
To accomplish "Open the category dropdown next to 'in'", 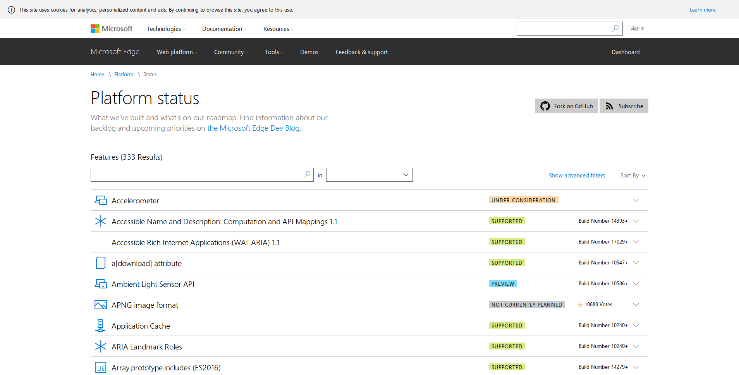I will tap(369, 175).
